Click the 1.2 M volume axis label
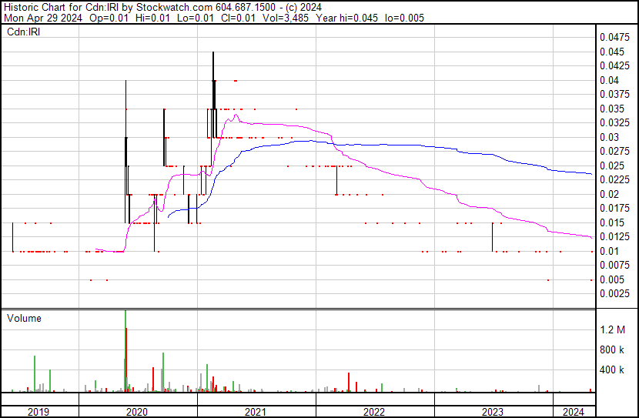 click(613, 329)
